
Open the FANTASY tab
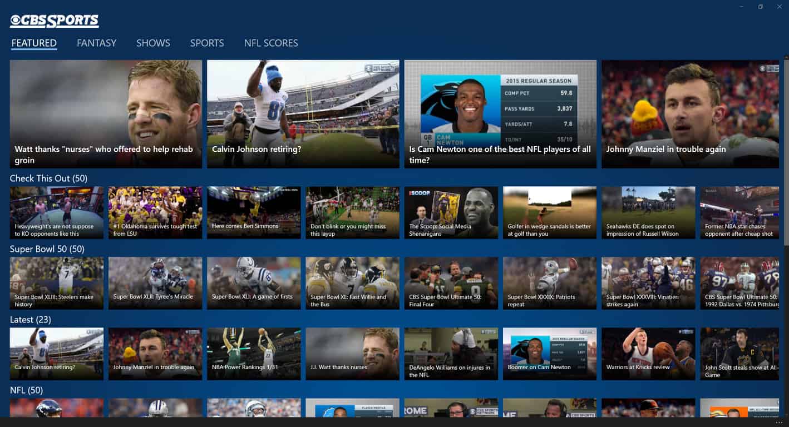pyautogui.click(x=96, y=43)
